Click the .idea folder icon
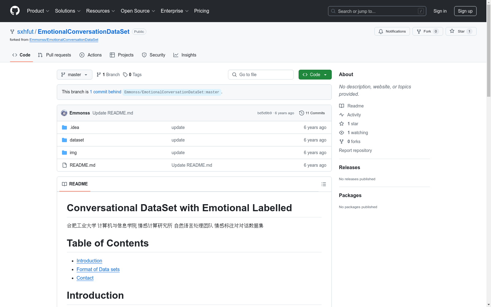 click(64, 127)
